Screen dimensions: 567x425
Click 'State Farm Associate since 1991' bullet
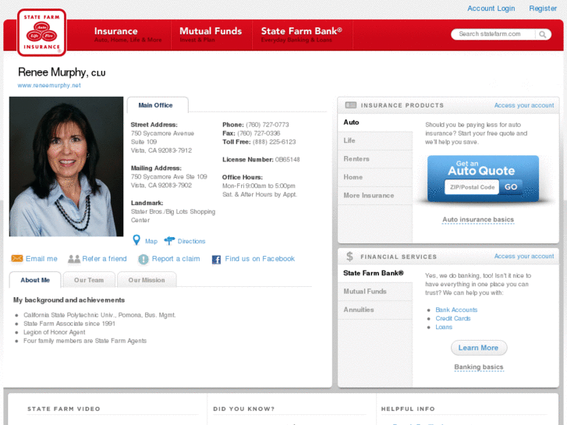[69, 324]
